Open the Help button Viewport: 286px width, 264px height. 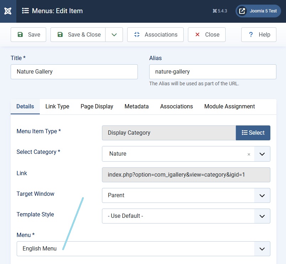click(x=259, y=34)
